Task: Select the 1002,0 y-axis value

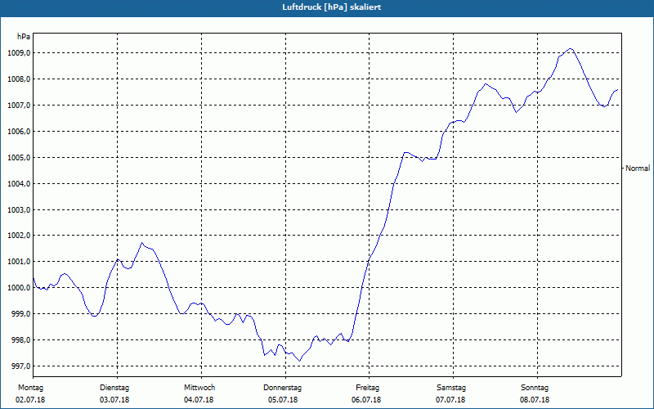Action: click(19, 236)
